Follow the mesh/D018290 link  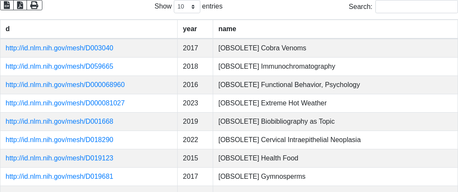point(59,140)
